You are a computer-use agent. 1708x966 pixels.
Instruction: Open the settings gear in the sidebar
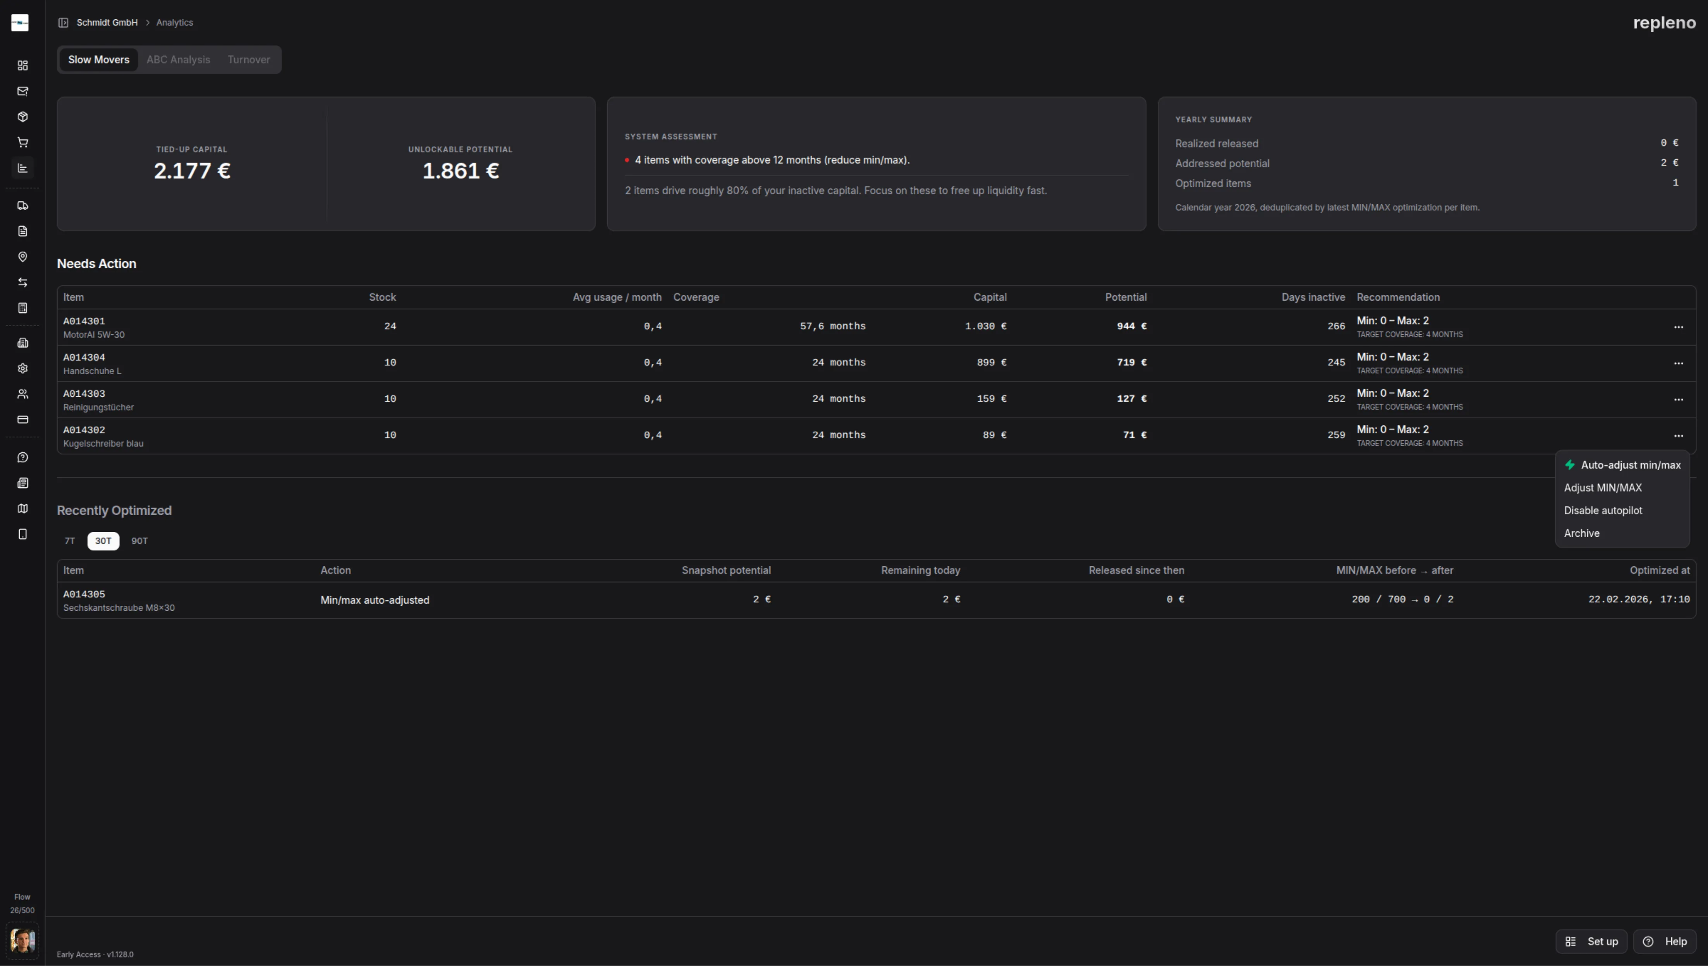(22, 368)
